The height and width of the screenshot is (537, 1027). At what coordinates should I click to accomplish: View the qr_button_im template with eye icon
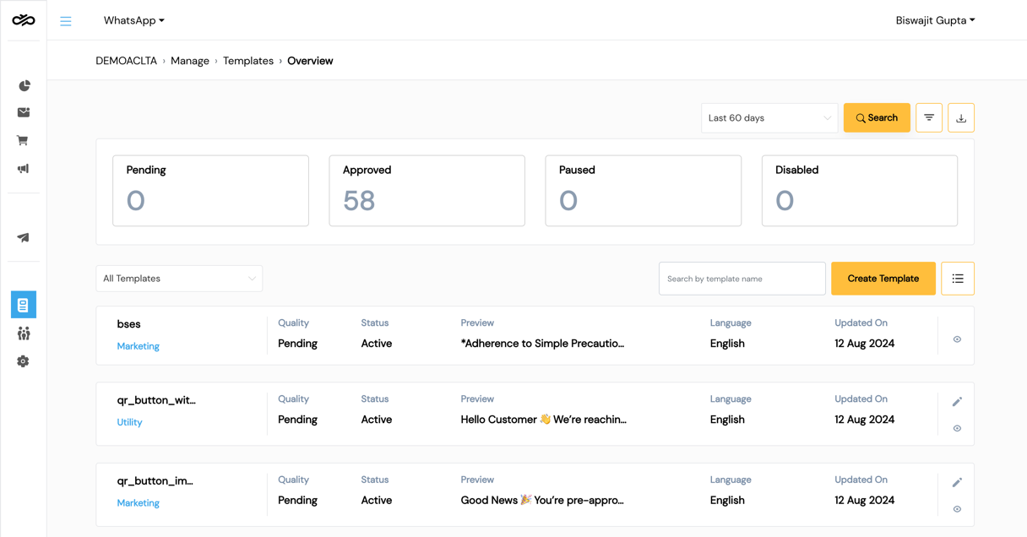[957, 509]
